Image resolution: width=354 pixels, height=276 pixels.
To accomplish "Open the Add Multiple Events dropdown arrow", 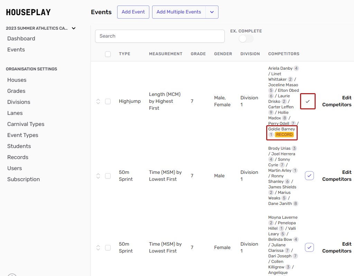I will [212, 12].
